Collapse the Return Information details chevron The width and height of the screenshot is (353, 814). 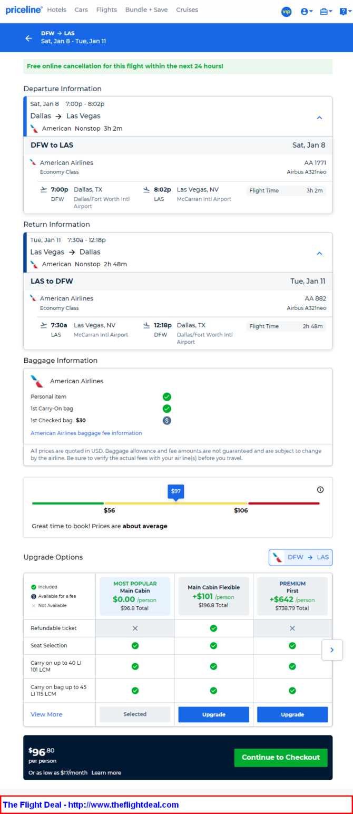pyautogui.click(x=319, y=254)
